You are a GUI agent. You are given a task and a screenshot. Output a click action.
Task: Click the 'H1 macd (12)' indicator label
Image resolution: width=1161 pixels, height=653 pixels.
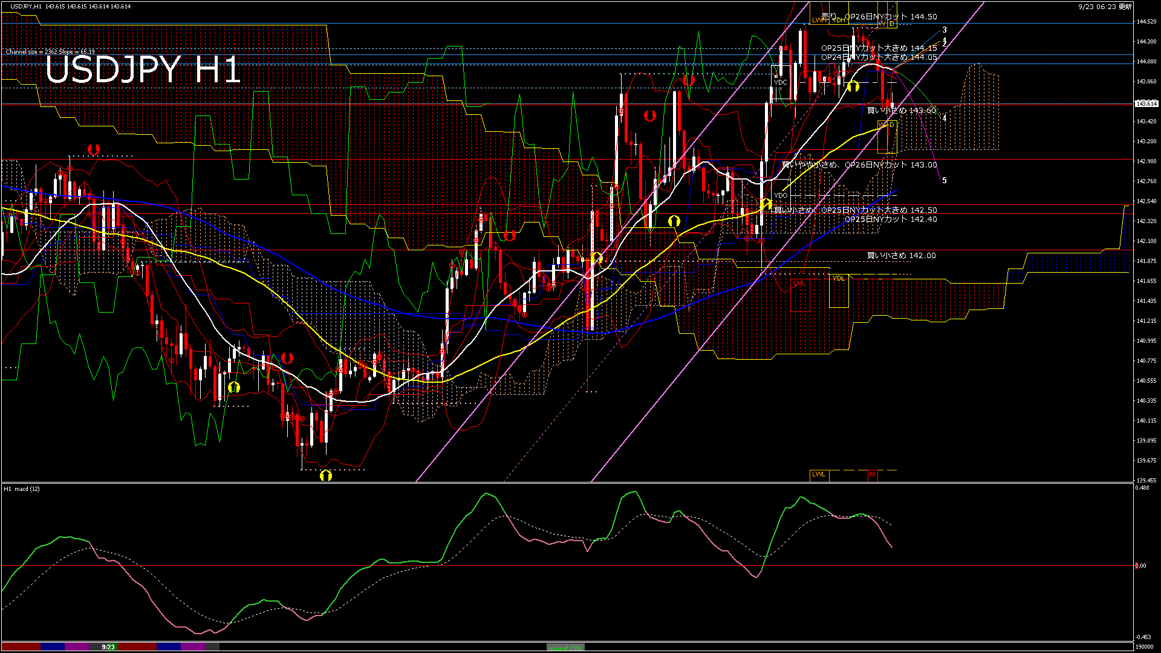tap(22, 489)
